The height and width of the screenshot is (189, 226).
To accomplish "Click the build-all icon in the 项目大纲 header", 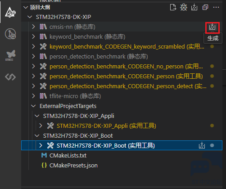I will click(194, 7).
